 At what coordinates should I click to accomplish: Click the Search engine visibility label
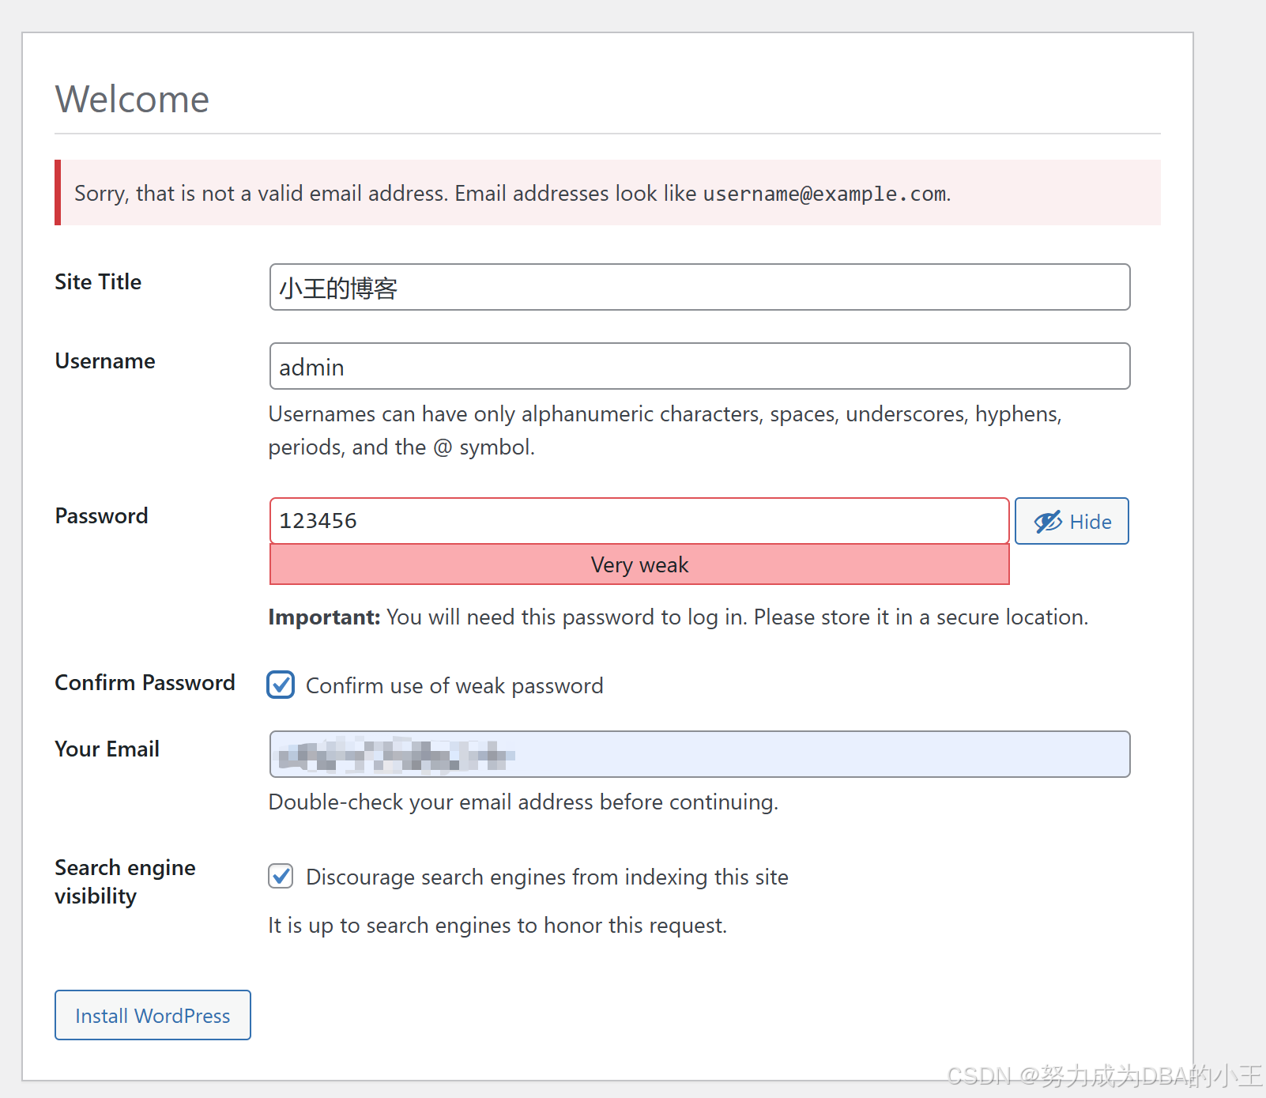click(x=125, y=881)
